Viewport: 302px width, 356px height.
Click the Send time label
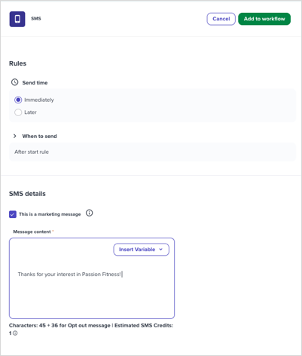[35, 83]
